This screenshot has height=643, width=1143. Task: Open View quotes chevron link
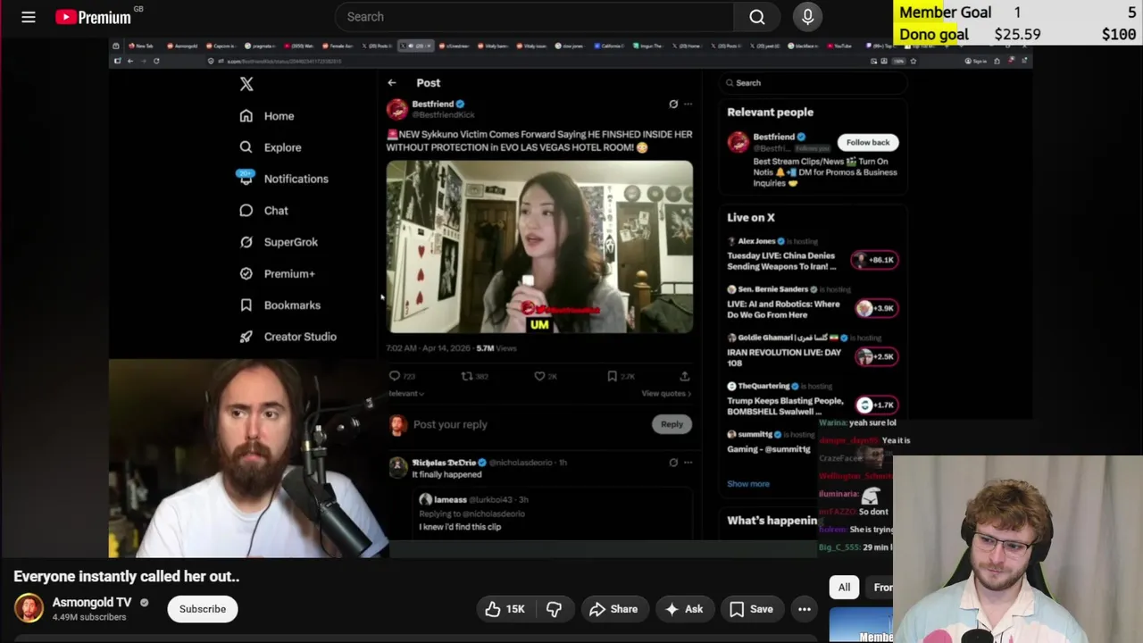(x=666, y=393)
